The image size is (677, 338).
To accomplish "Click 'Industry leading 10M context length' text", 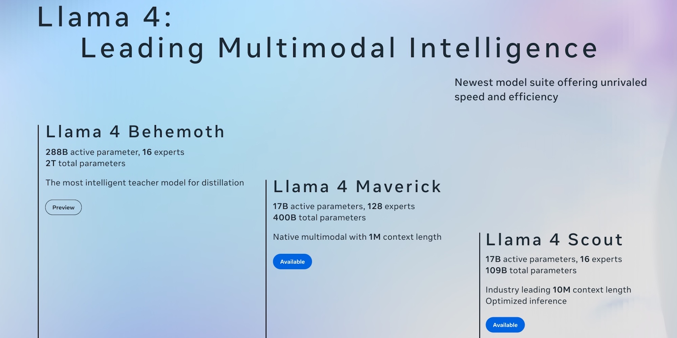I will pos(558,290).
